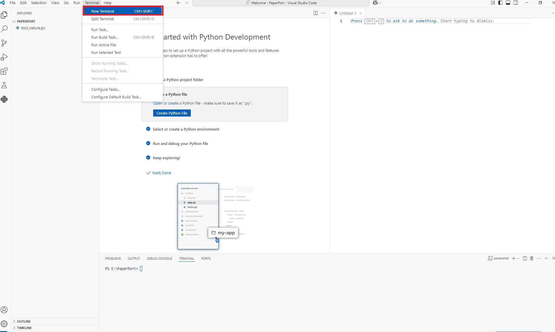The width and height of the screenshot is (555, 332).
Task: Open the Run and Debug view
Action: tap(4, 57)
